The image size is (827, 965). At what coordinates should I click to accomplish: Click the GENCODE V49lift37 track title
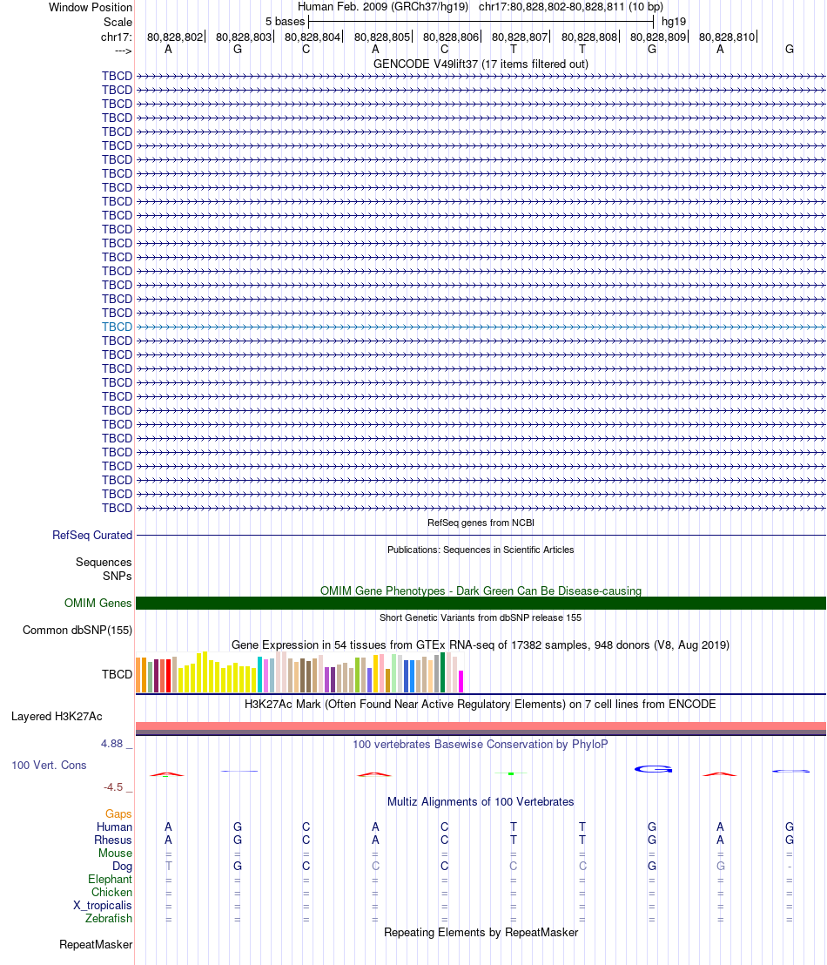[481, 64]
